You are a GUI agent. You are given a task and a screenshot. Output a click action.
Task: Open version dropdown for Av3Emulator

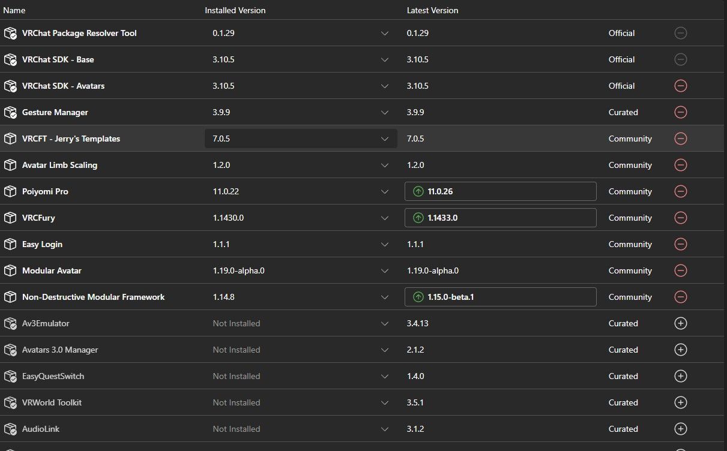click(301, 323)
